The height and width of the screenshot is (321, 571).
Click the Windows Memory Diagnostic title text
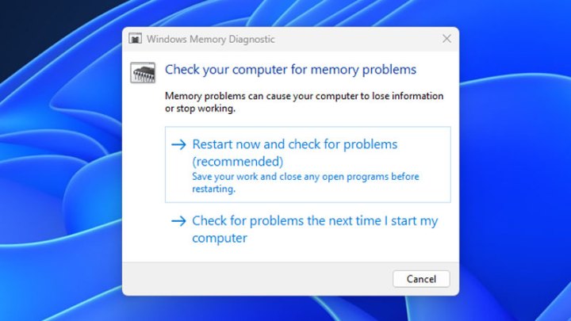coord(212,39)
